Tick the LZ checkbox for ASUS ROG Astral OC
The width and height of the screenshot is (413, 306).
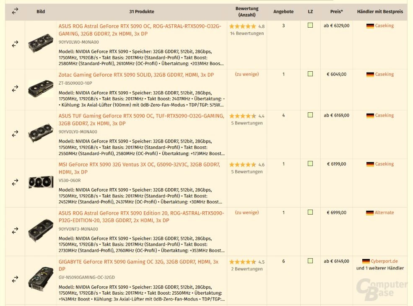pyautogui.click(x=310, y=25)
